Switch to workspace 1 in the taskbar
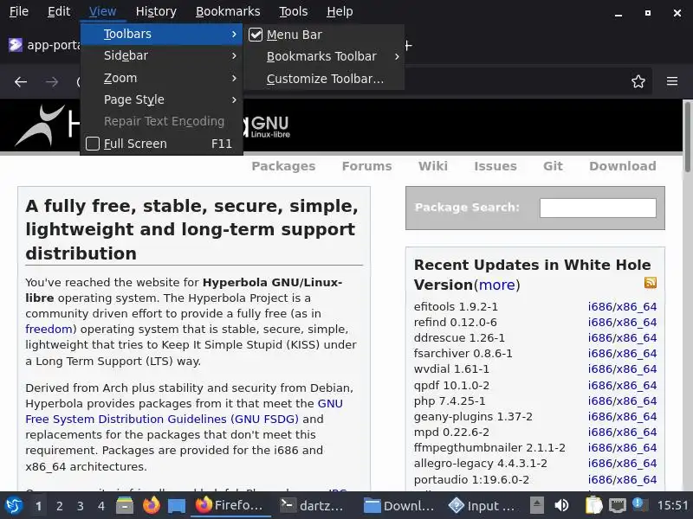This screenshot has height=519, width=693. [38, 506]
